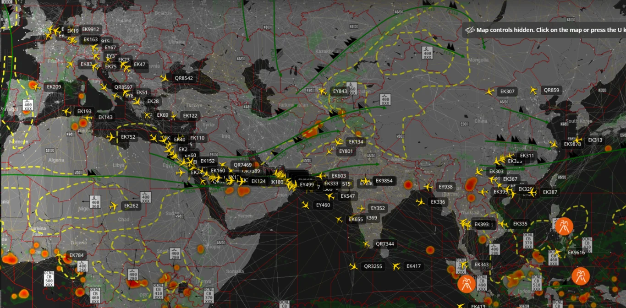Image resolution: width=626 pixels, height=308 pixels.
Task: Click the airplane icon of flight QR3255
Action: [x=353, y=266]
